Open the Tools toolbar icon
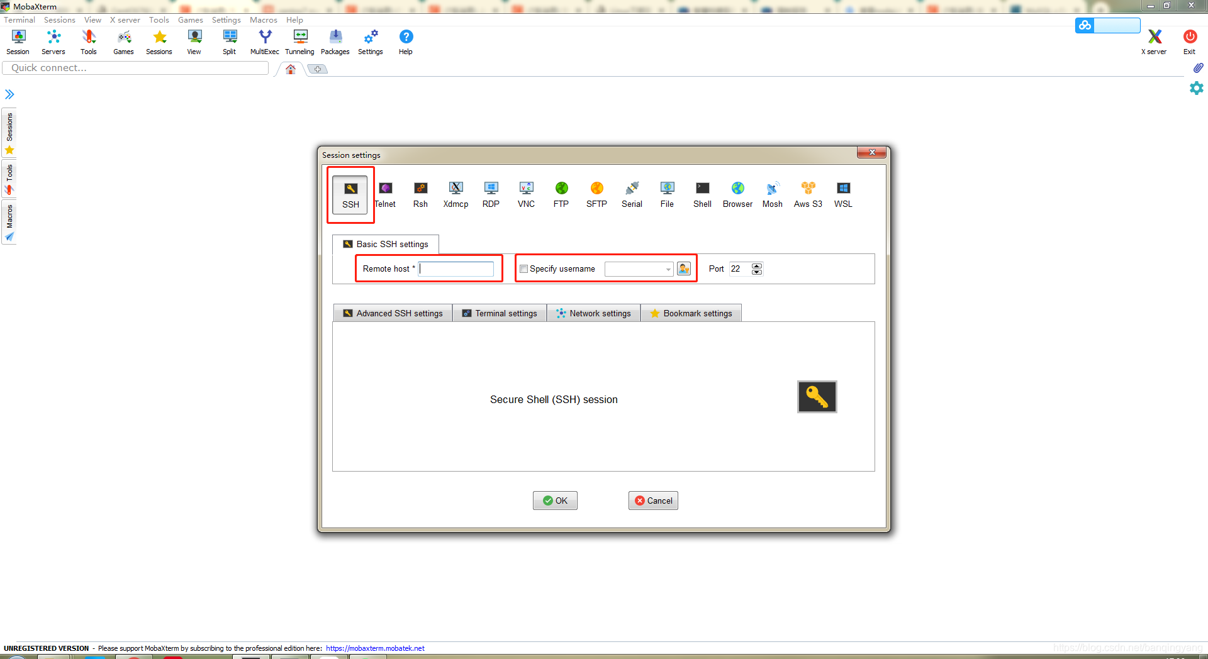This screenshot has width=1208, height=659. tap(89, 42)
